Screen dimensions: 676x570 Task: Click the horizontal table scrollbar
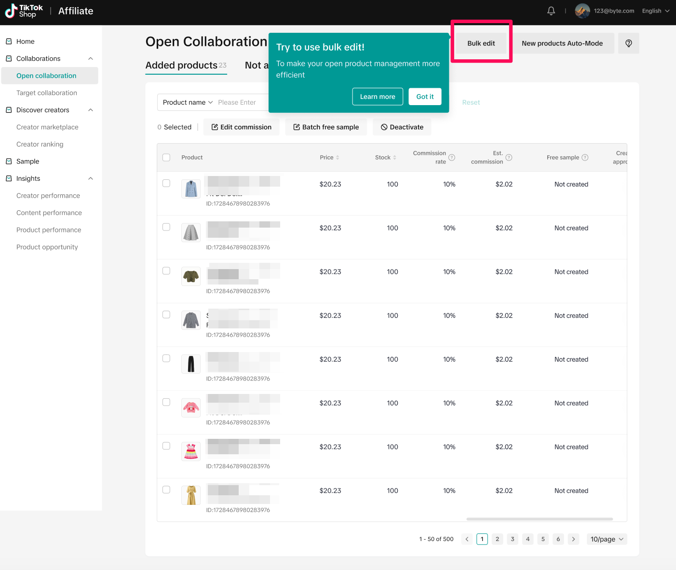(539, 519)
